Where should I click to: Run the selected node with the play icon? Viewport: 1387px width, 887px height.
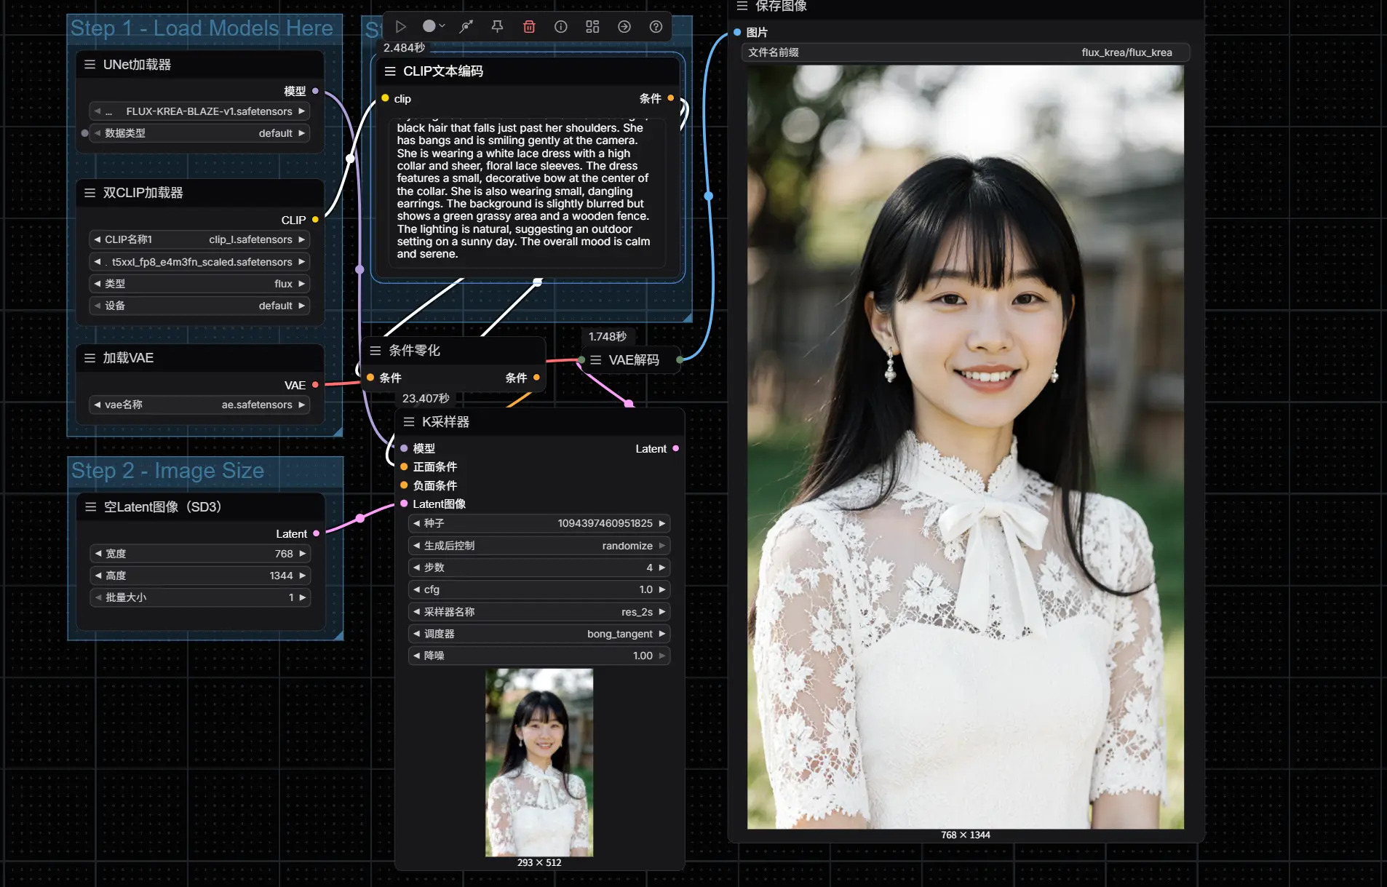coord(400,27)
